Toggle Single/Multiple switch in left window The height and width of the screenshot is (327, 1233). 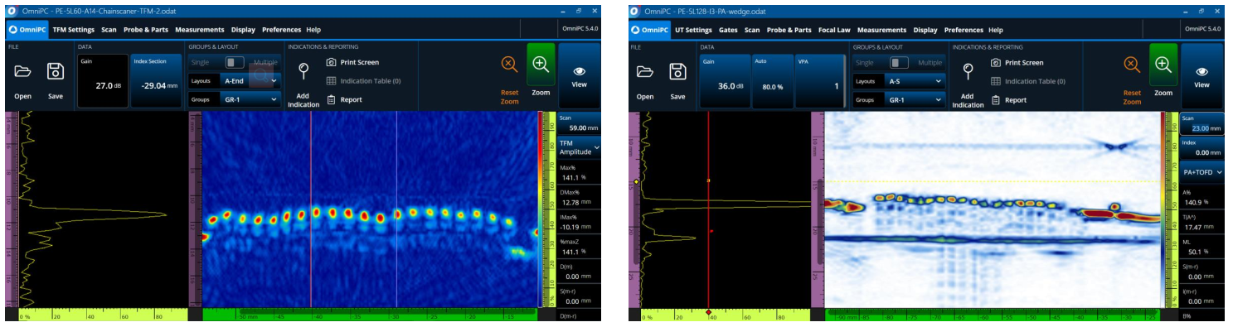click(235, 62)
